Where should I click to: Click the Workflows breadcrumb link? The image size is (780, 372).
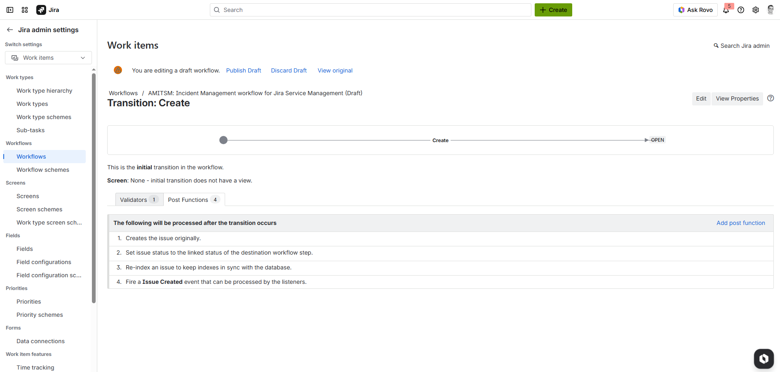[x=123, y=93]
